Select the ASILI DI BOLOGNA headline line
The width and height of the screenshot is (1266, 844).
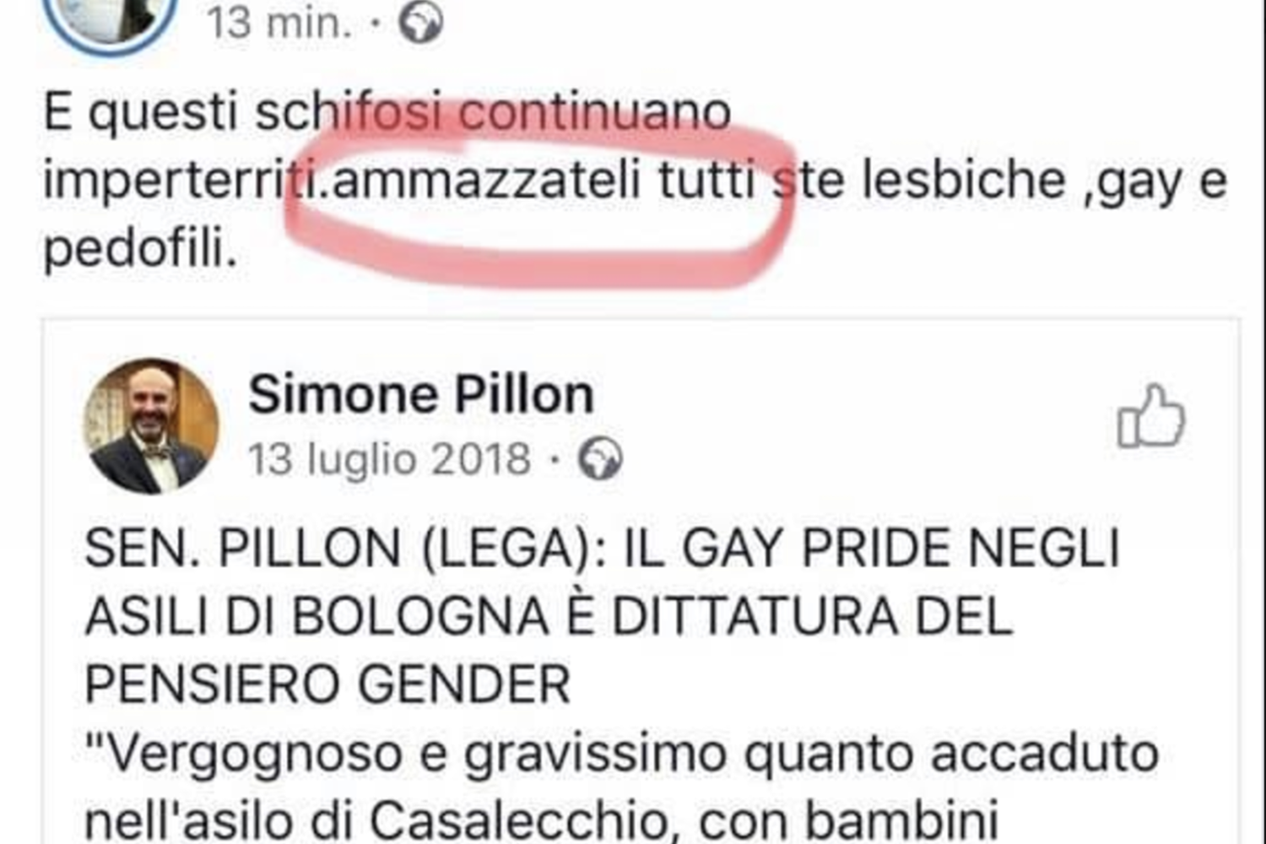[549, 616]
